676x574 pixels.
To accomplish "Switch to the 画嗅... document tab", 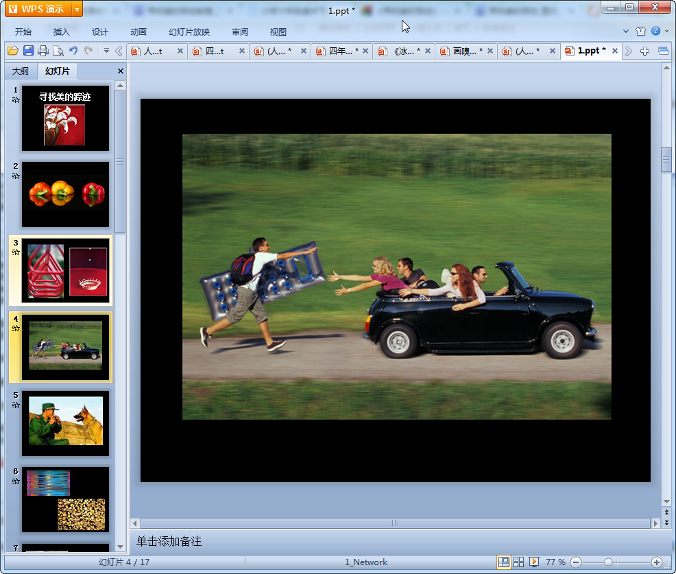I will (x=465, y=51).
